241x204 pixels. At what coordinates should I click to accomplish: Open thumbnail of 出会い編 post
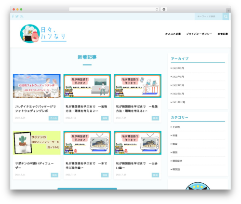(137, 143)
